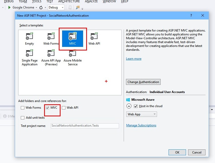215x163 pixels.
Task: Open the toolbar overflow options arrow
Action: coord(82,9)
